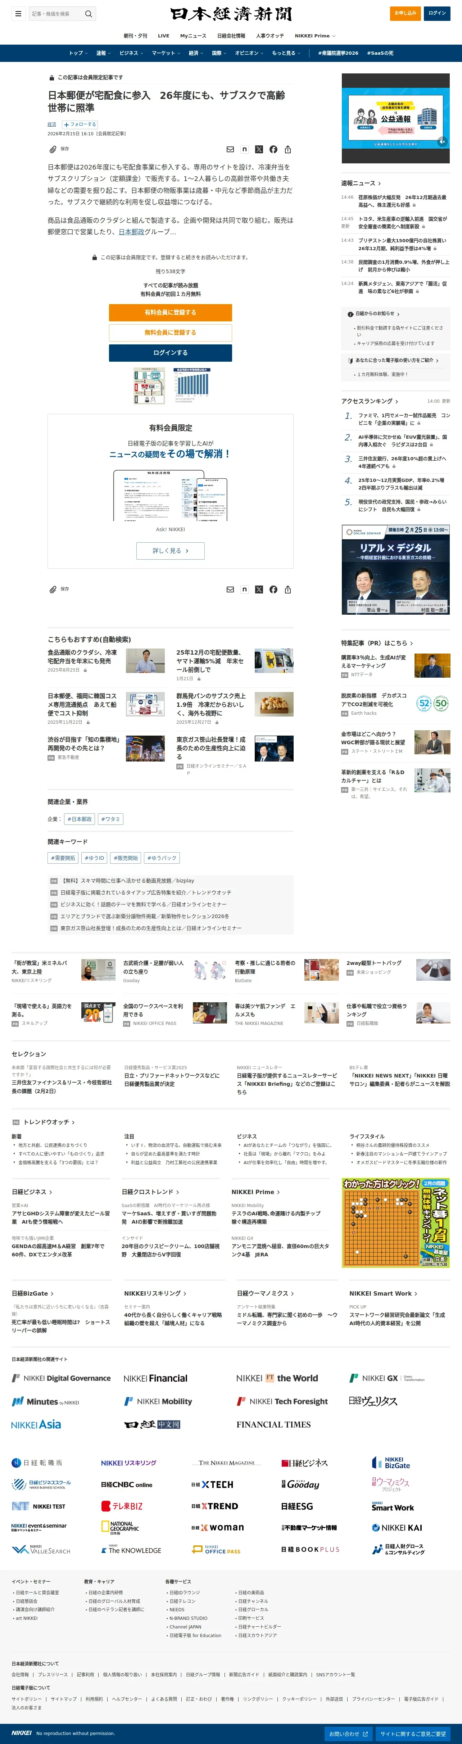Click the top note (n) share icon
462x1744 pixels.
(244, 150)
